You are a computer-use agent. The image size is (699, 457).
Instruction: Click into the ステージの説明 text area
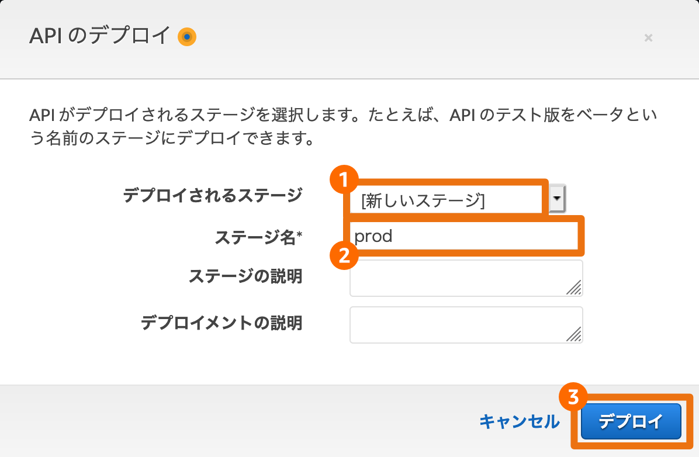tap(466, 278)
